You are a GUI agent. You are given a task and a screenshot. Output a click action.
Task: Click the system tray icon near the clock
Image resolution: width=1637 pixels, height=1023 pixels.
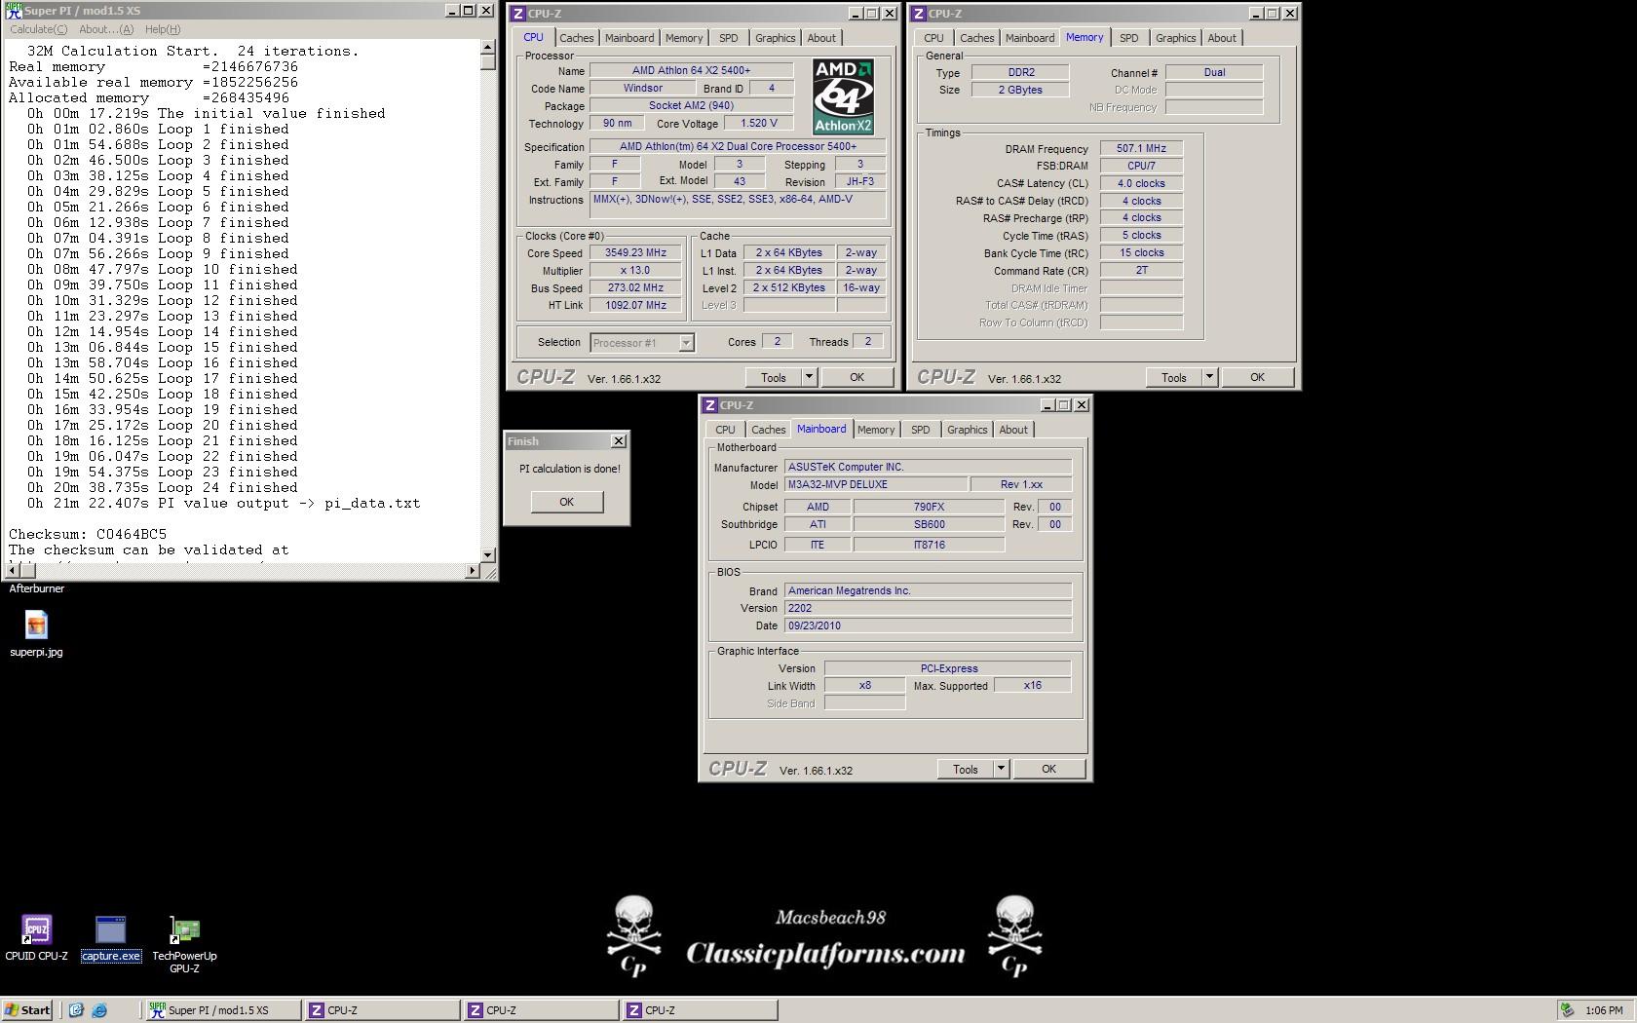tap(1567, 1010)
